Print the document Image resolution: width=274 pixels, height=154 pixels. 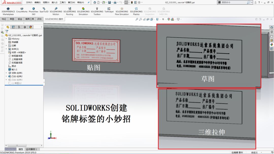click(115, 3)
